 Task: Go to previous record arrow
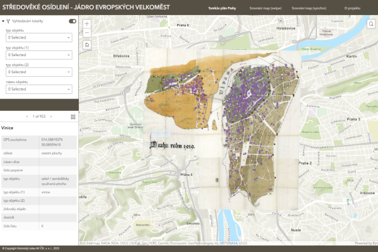point(27,117)
